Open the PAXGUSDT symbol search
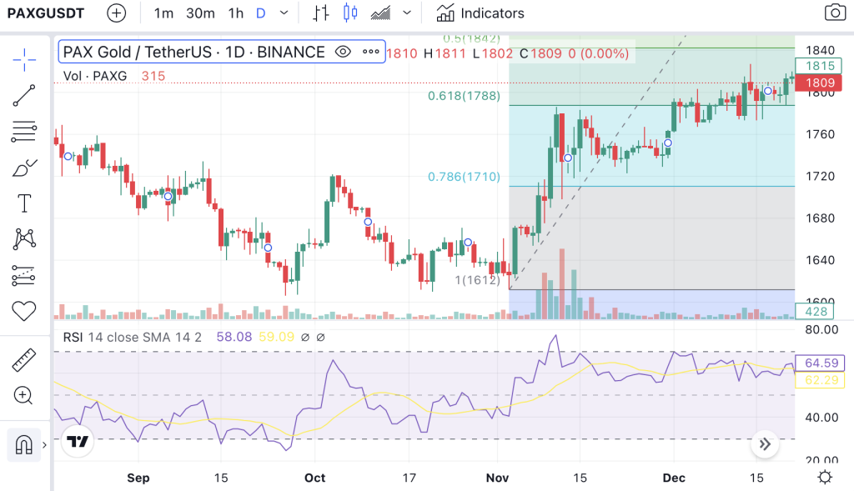The width and height of the screenshot is (854, 491). (46, 13)
